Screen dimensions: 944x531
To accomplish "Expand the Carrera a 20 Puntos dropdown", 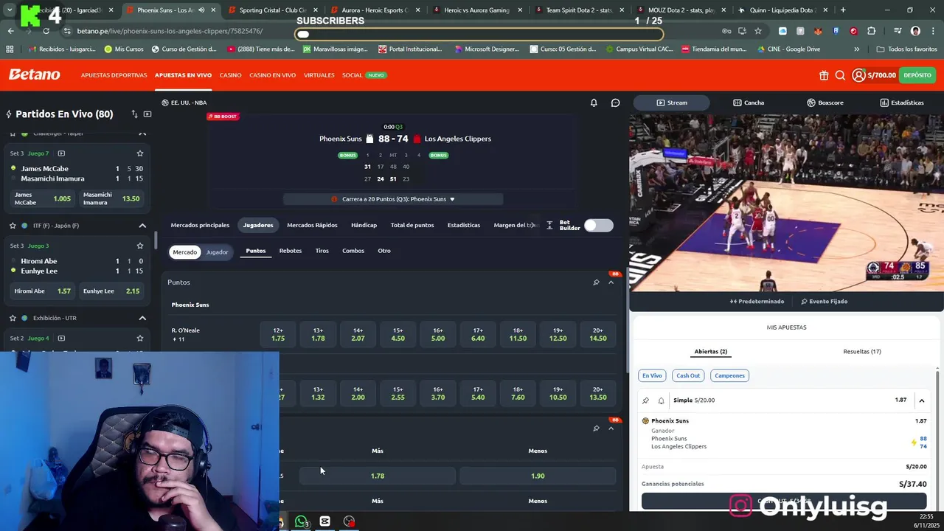I will point(393,199).
